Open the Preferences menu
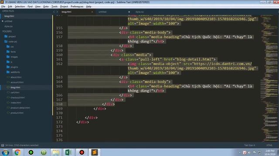Viewport: 279px width, 156px height. [77, 6]
